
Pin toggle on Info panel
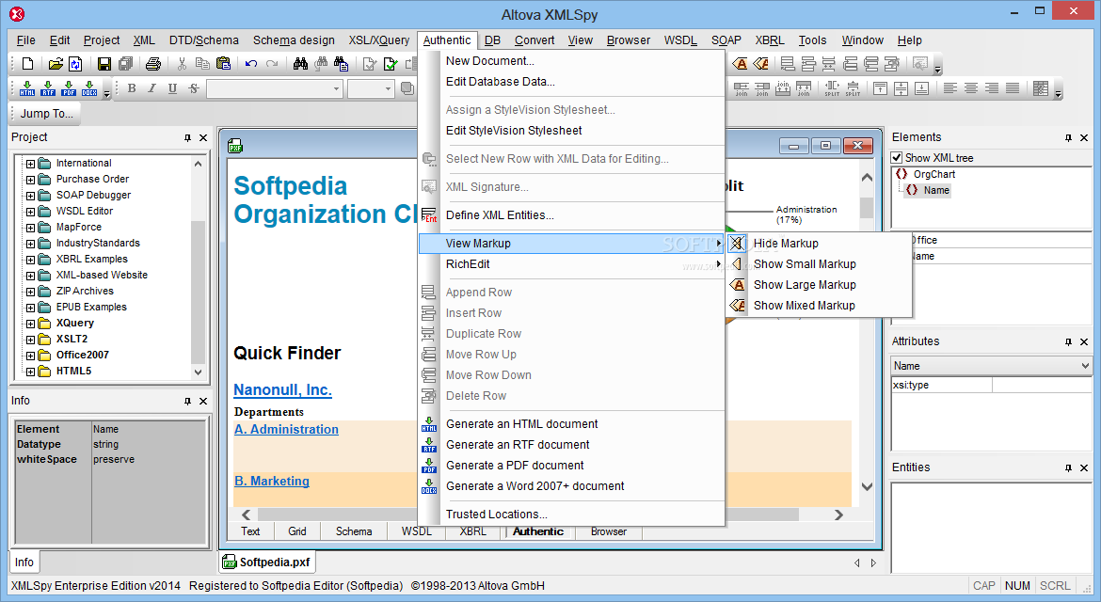187,402
